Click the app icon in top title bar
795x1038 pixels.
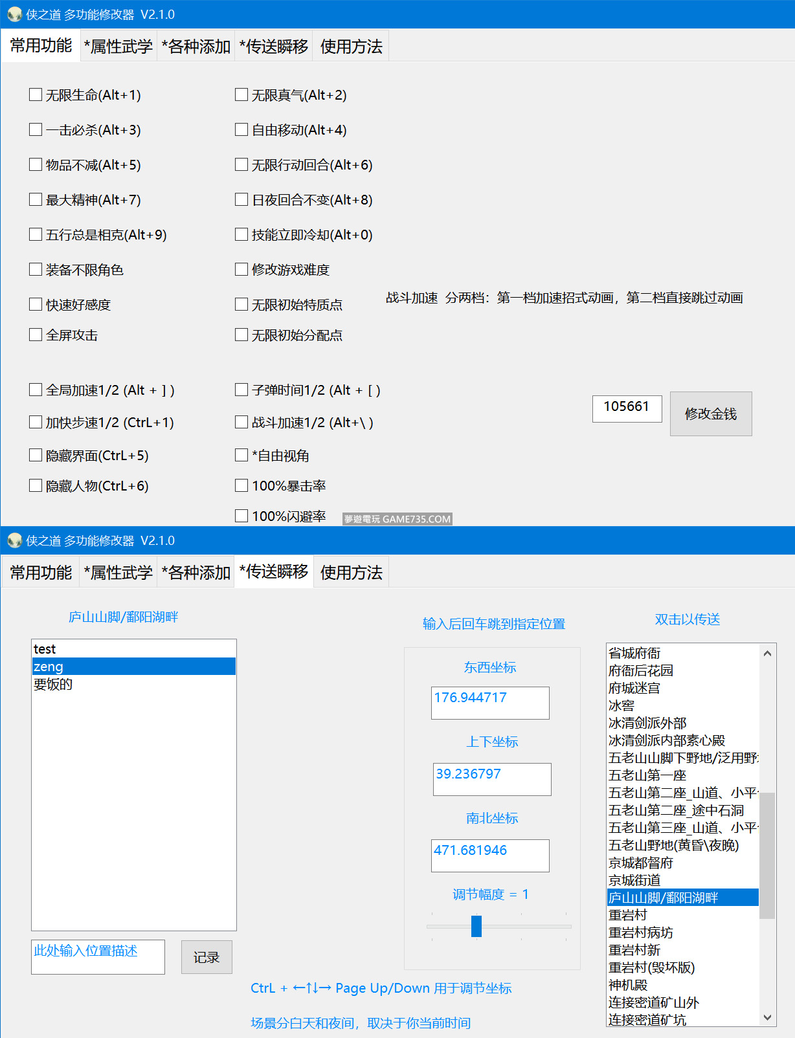[x=14, y=14]
